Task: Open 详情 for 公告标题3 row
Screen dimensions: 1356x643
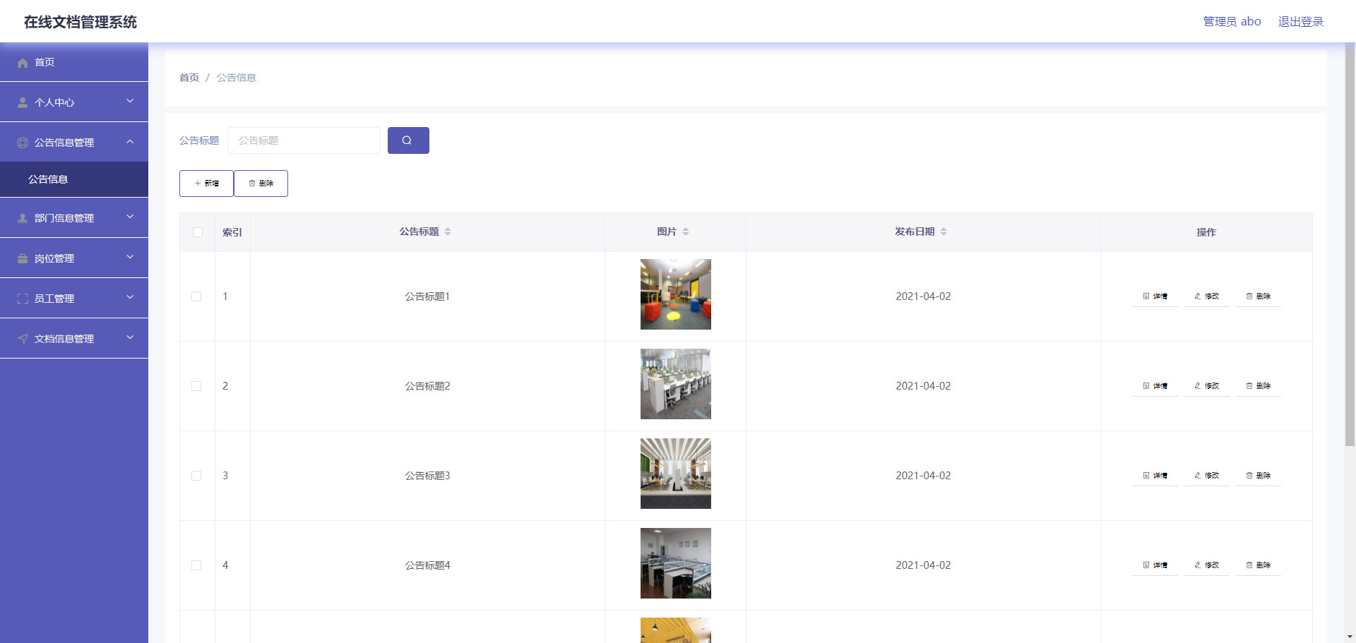Action: (x=1155, y=476)
